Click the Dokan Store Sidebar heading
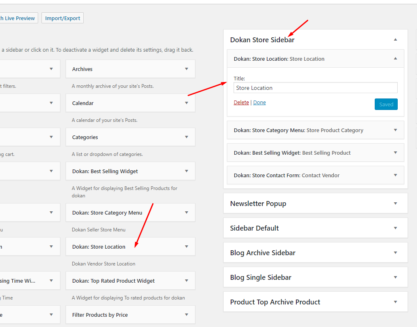The width and height of the screenshot is (417, 327). click(262, 40)
